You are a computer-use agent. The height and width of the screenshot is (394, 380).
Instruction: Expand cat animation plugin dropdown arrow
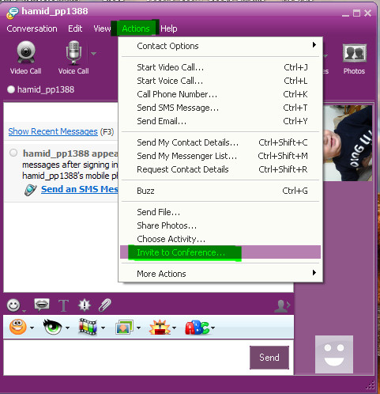174,328
